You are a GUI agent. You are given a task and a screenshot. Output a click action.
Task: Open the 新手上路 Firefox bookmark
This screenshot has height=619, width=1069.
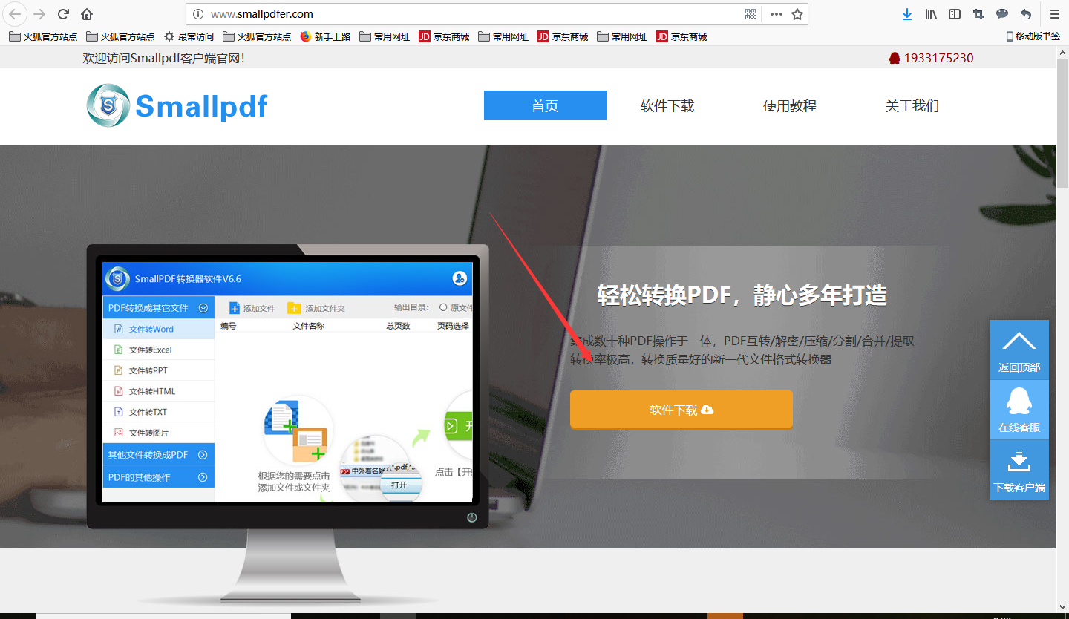click(325, 36)
